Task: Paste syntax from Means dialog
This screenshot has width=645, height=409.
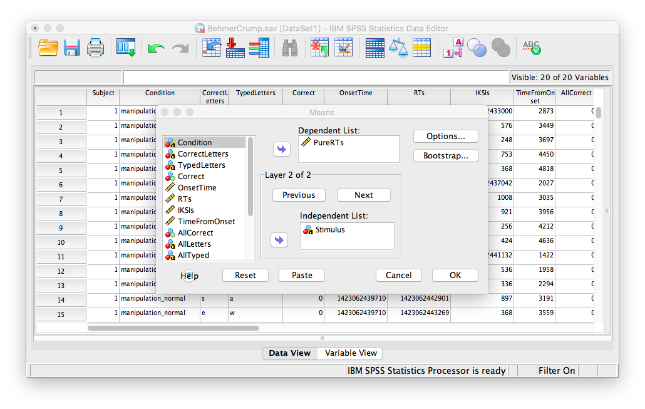Action: click(x=302, y=275)
